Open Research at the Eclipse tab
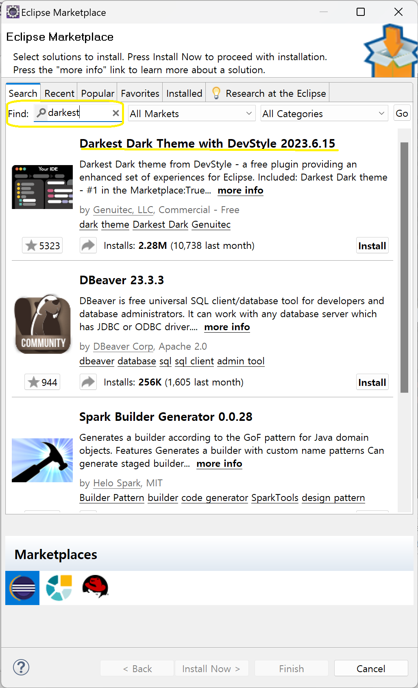 (x=268, y=93)
